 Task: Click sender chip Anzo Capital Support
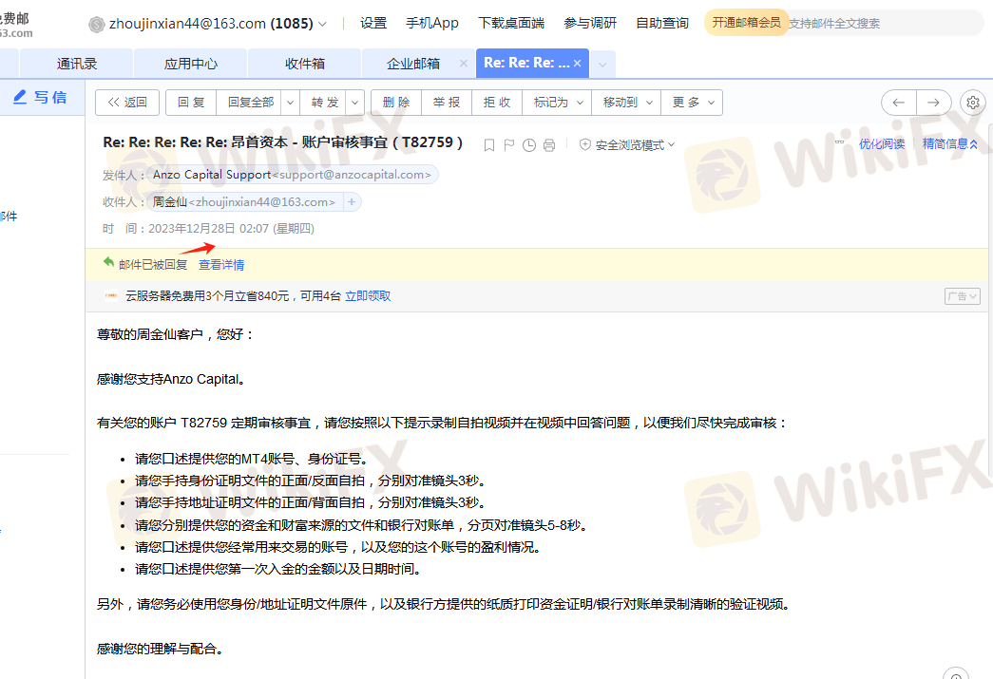292,175
